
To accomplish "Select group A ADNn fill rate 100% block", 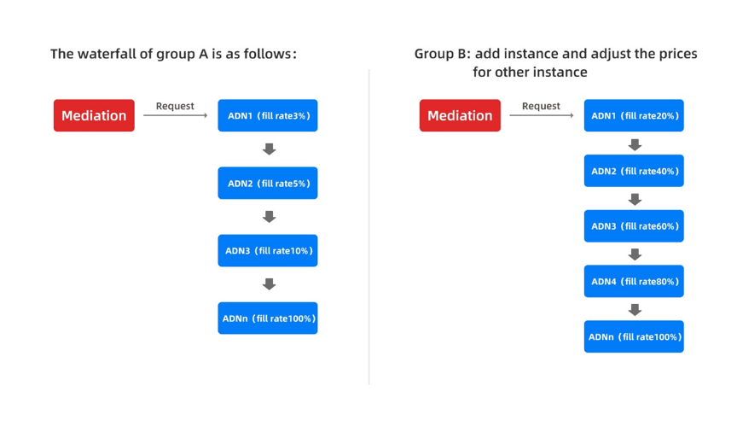I will pyautogui.click(x=268, y=318).
